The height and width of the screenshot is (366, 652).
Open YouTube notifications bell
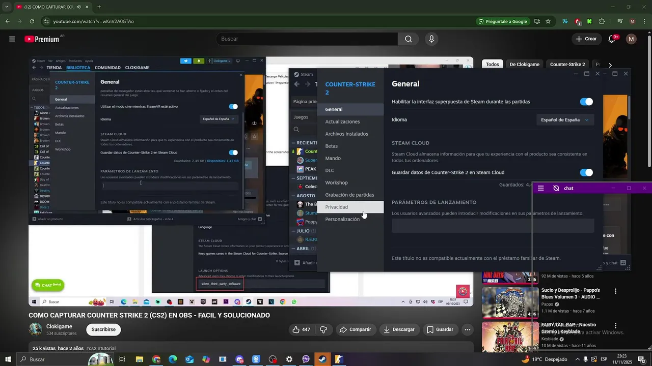(613, 39)
